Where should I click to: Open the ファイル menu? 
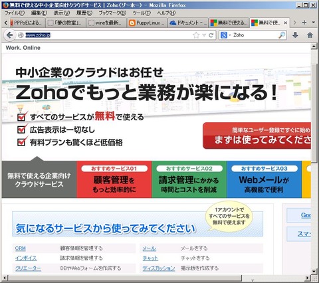pos(15,13)
